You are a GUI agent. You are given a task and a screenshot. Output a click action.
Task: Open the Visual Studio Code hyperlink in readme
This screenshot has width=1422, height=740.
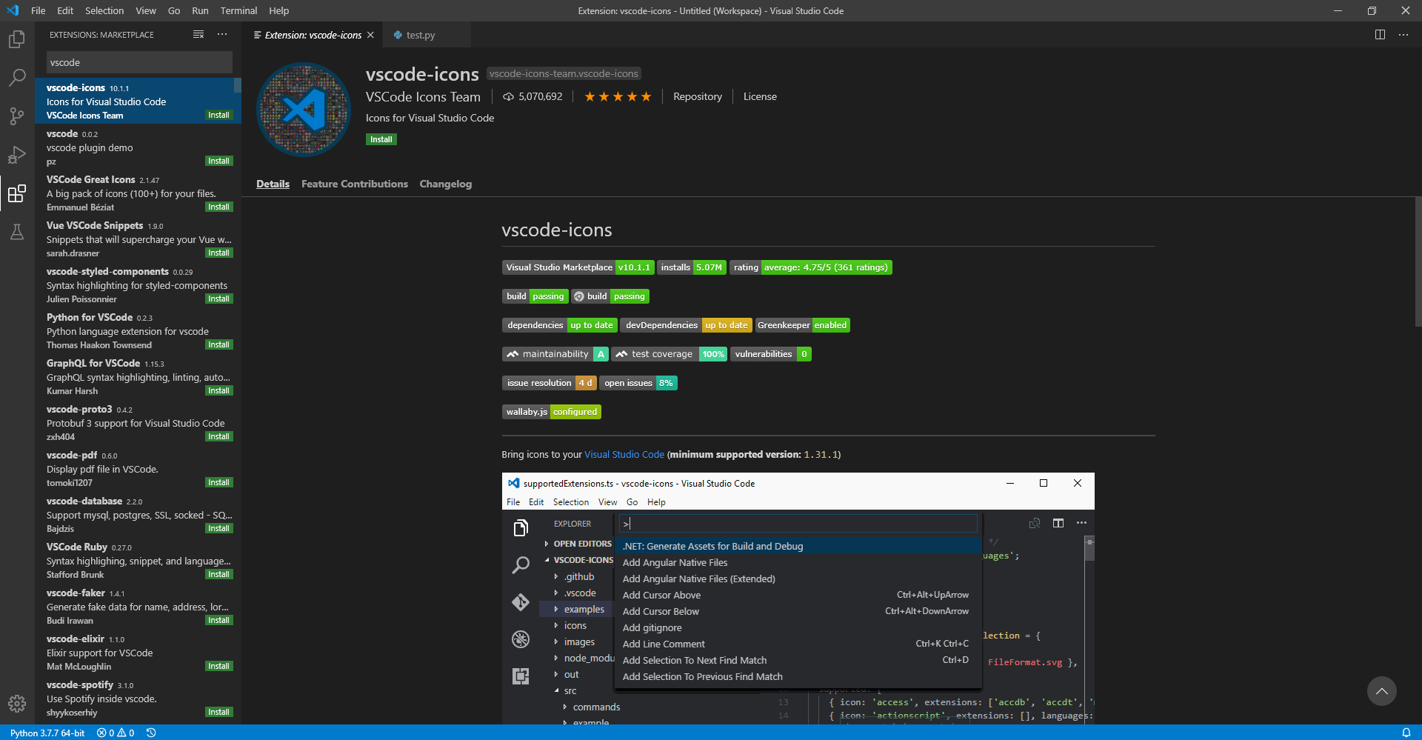pyautogui.click(x=624, y=454)
